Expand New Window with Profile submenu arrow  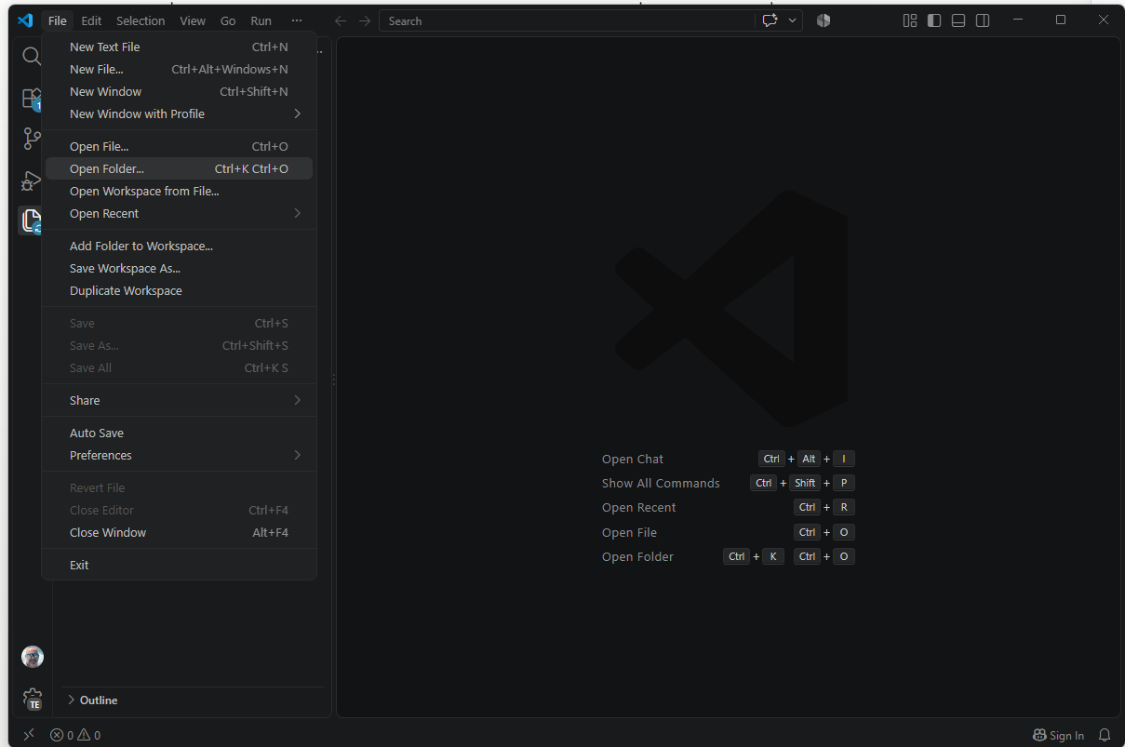(298, 113)
